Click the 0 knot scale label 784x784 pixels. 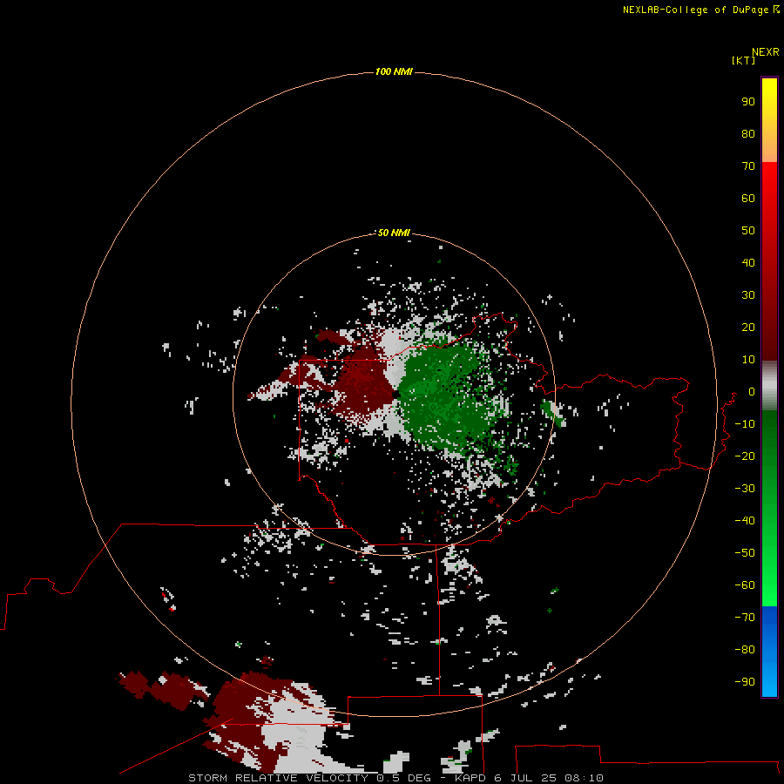[x=752, y=392]
